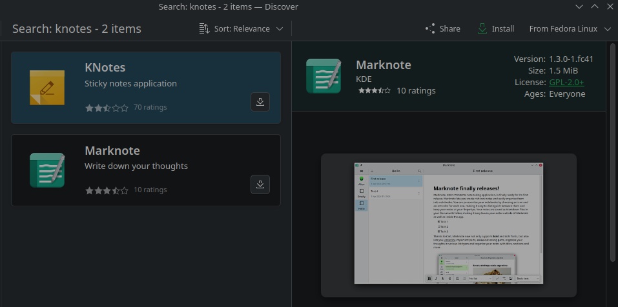618x307 pixels.
Task: Select the KNotes search result card
Action: [x=146, y=88]
